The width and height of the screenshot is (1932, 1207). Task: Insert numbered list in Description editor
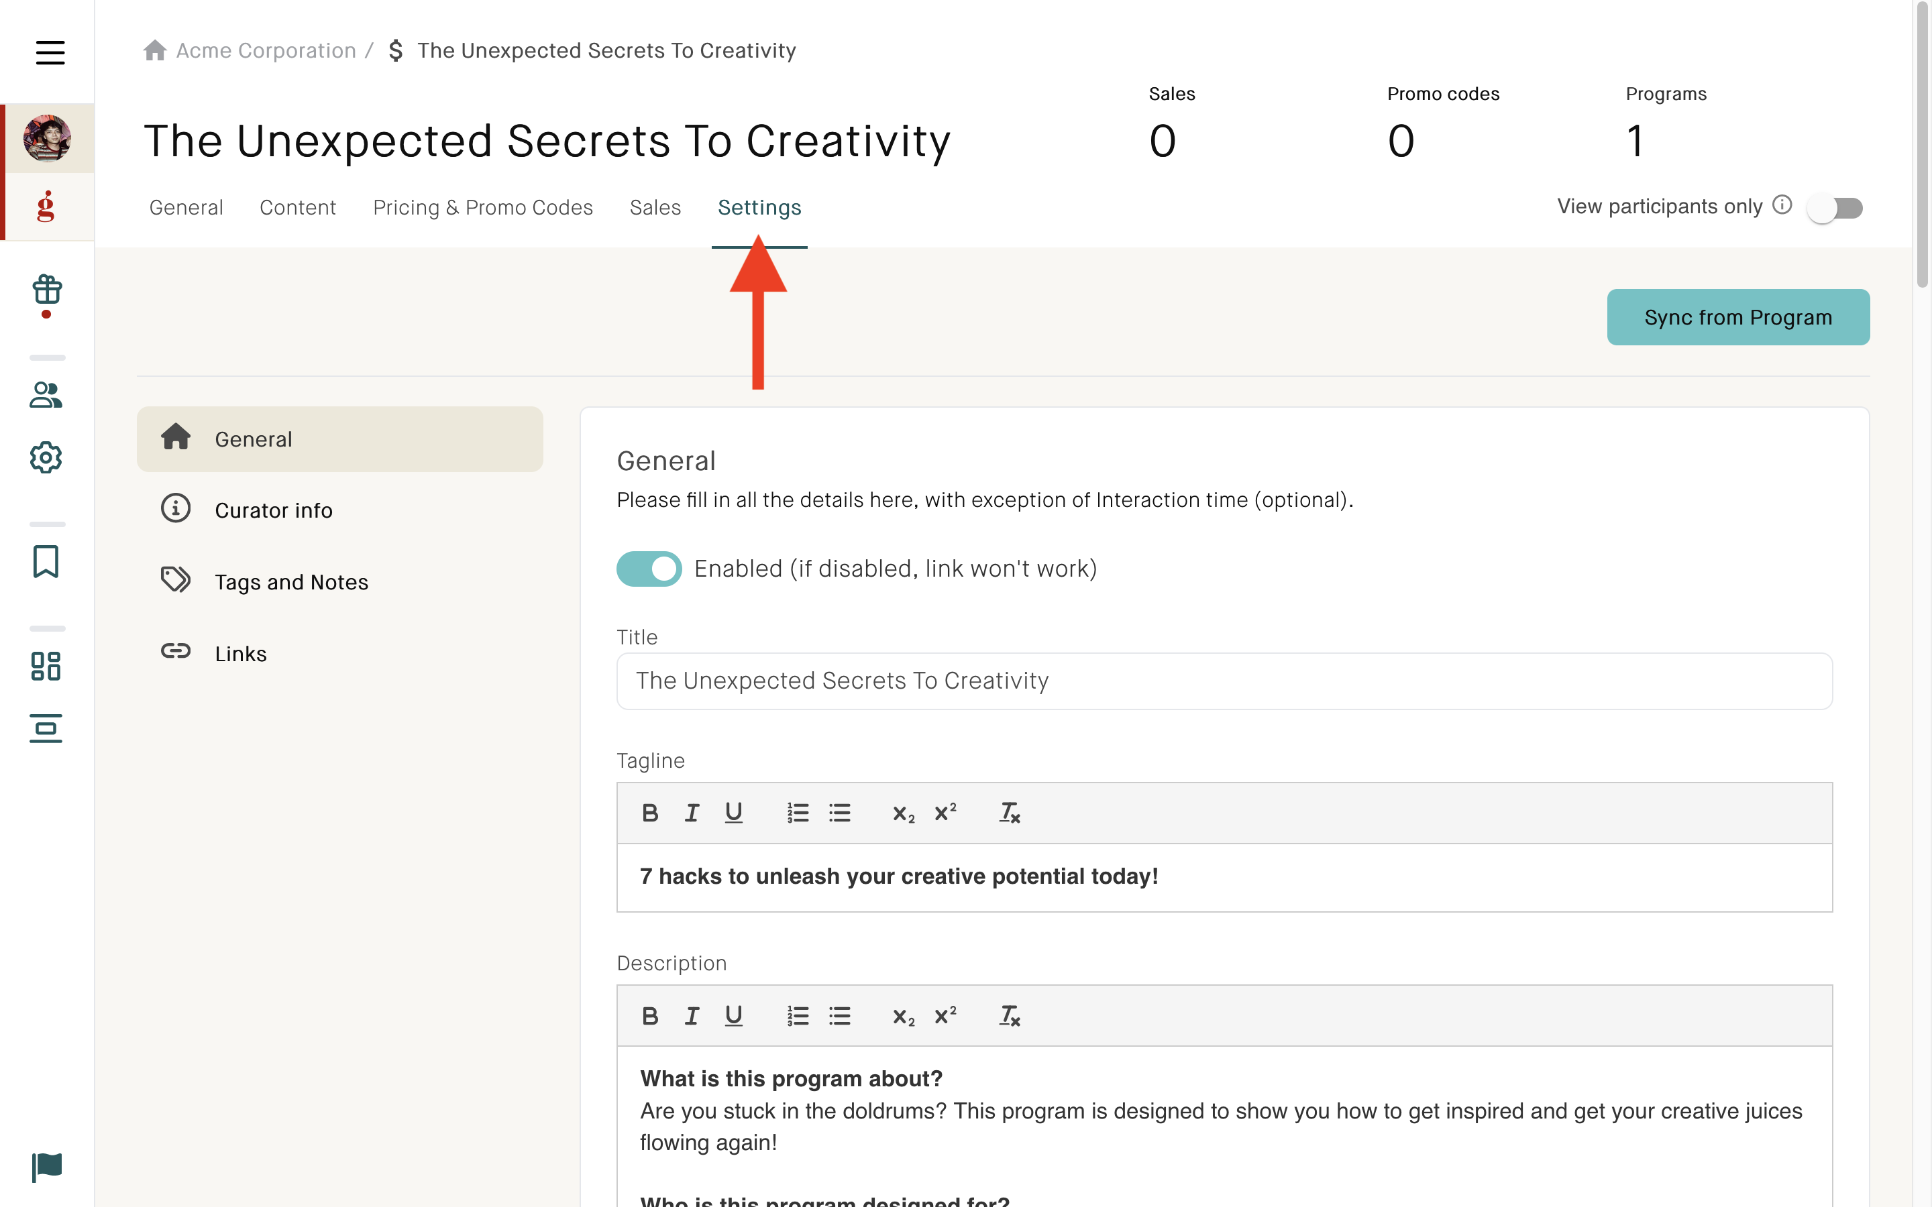point(798,1015)
